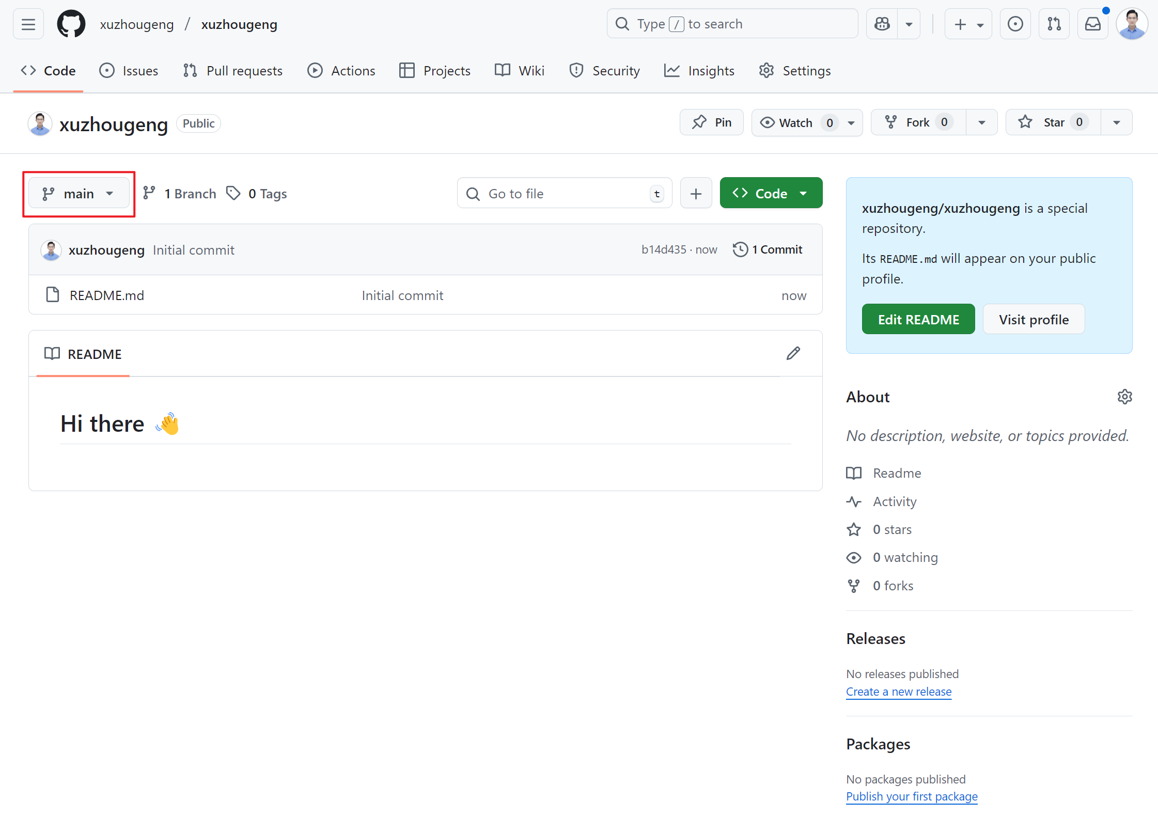Click the Create a new release link
Screen dimensions: 1158x816
898,692
